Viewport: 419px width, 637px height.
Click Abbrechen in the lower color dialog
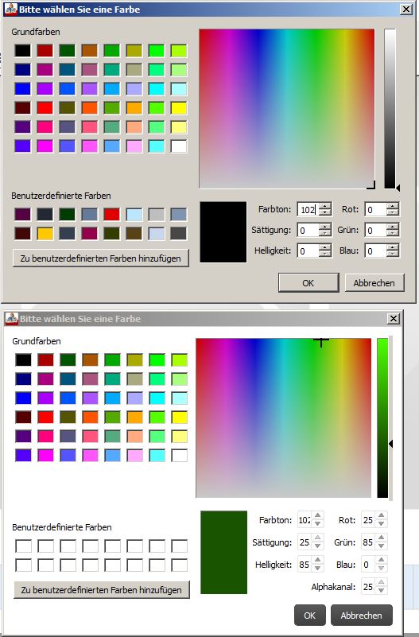click(361, 615)
